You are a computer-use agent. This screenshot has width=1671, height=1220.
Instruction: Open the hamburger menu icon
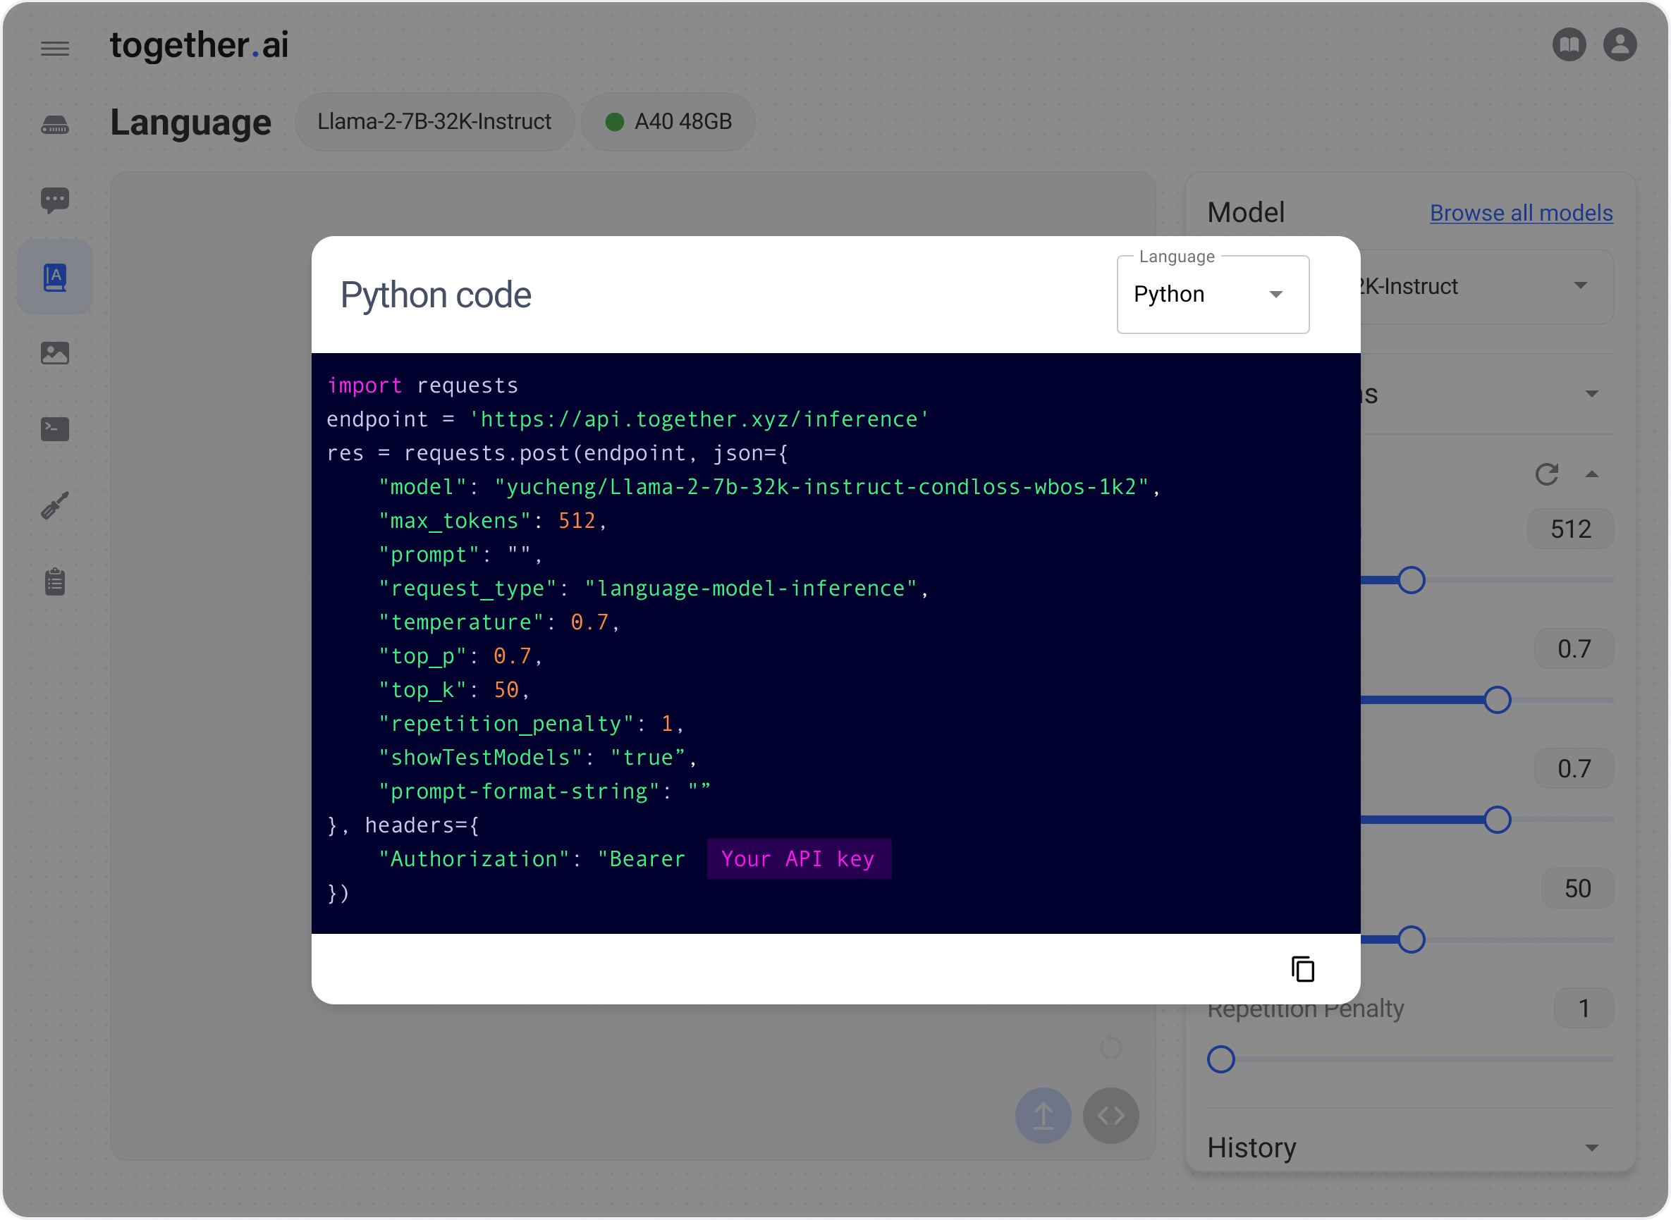coord(55,49)
